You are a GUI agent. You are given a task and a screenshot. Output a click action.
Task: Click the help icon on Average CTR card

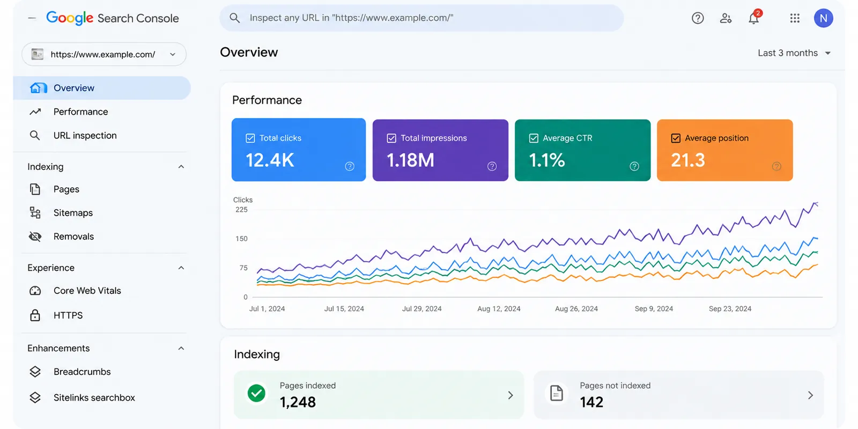pos(634,166)
